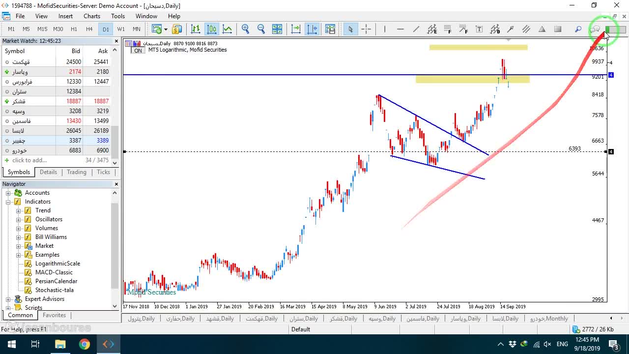Expand the Trend indicators folder
This screenshot has width=629, height=354.
(19, 210)
